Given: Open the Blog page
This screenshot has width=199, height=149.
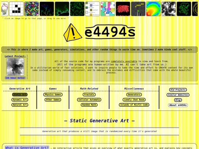Looking at the screenshot, I should (178, 100).
